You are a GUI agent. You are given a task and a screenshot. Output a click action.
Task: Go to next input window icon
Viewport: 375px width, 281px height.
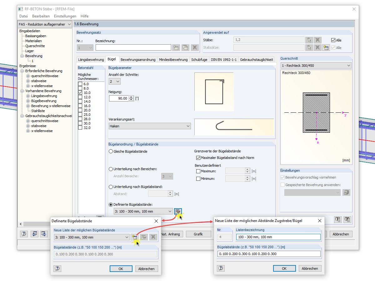(43, 234)
